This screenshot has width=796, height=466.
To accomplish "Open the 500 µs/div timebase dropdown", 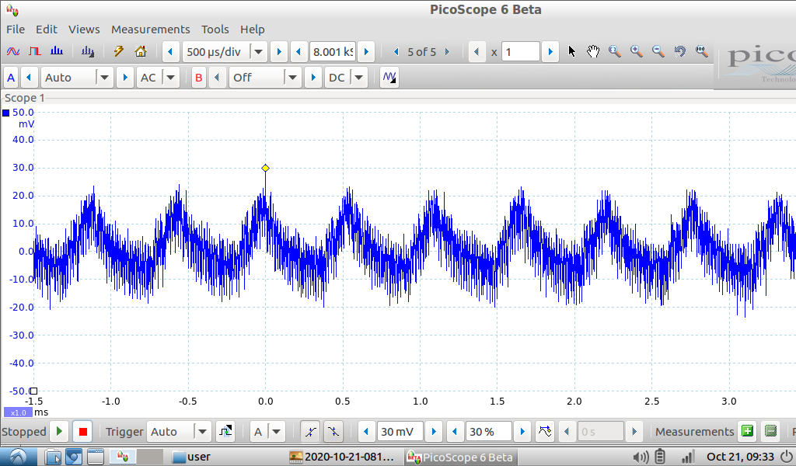I will (x=258, y=52).
